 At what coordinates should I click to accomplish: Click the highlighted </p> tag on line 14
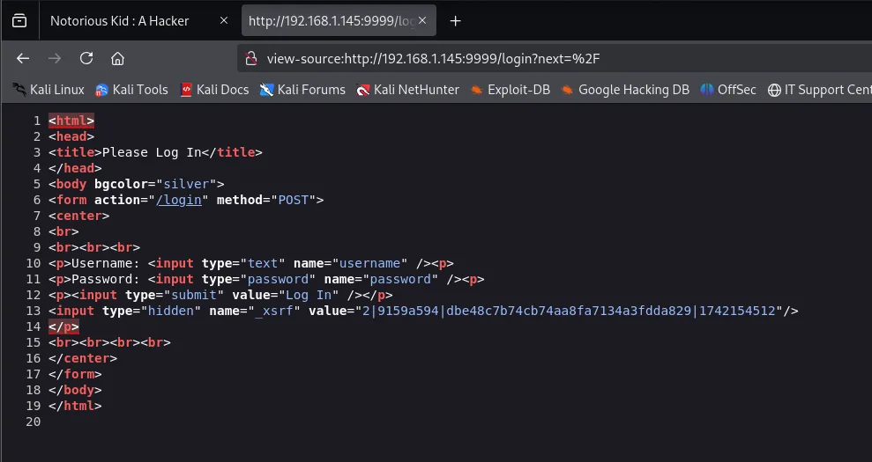click(64, 326)
